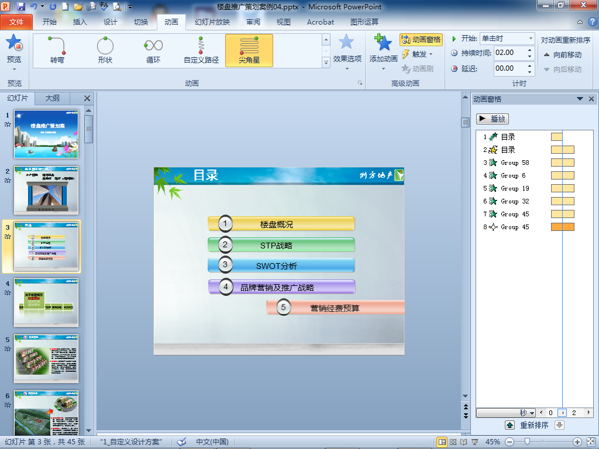Click 播放 play button in animation pane

tap(493, 119)
